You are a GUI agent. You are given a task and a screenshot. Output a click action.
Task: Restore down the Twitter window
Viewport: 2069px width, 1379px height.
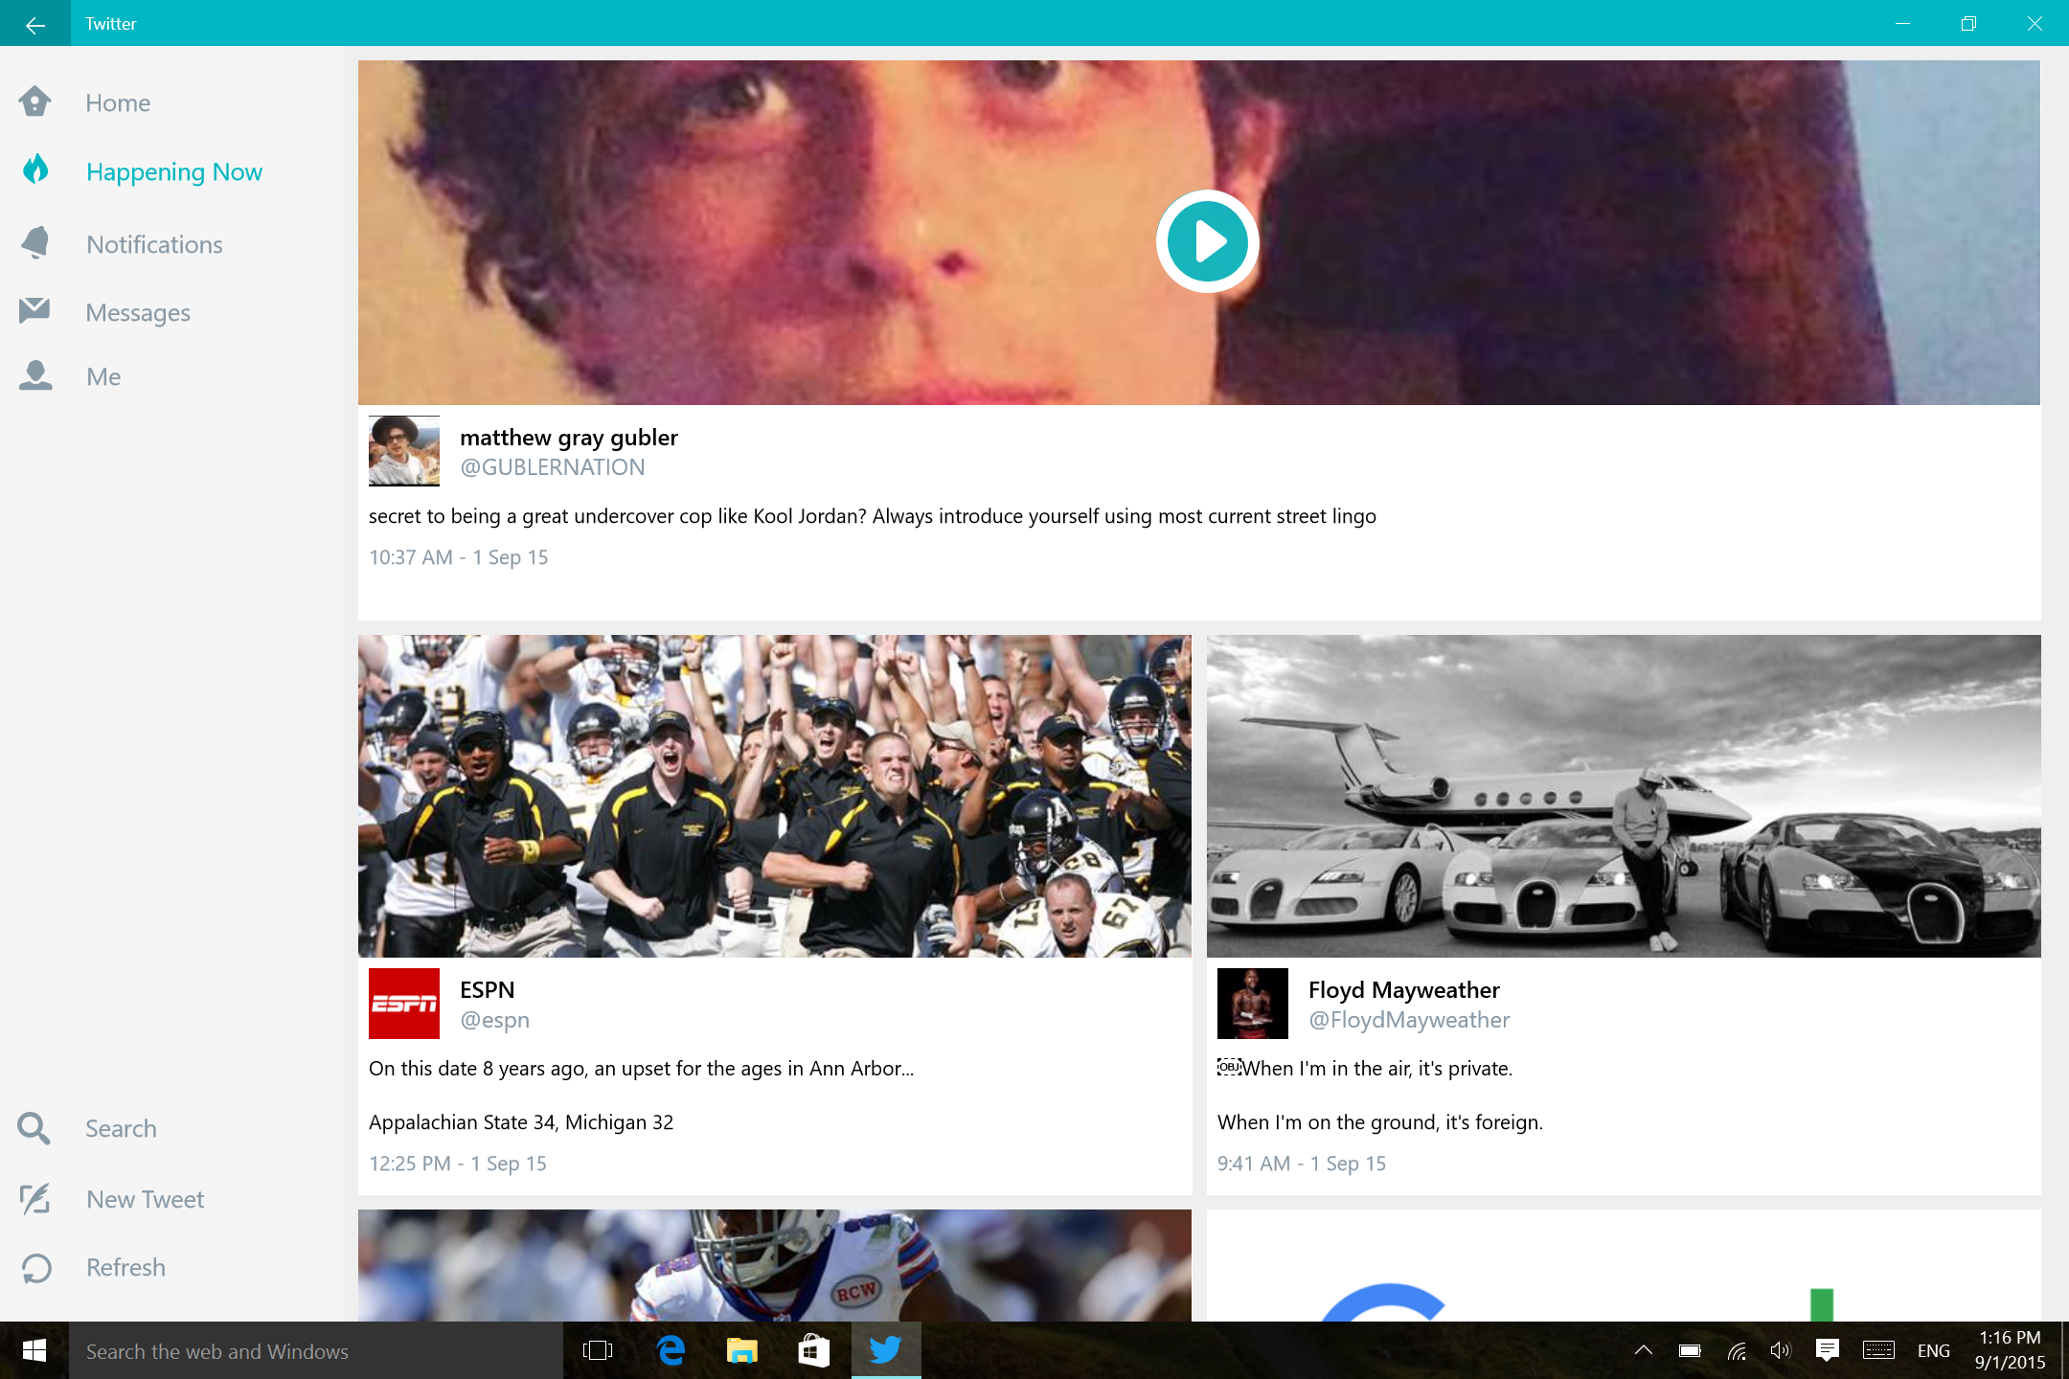point(1968,24)
